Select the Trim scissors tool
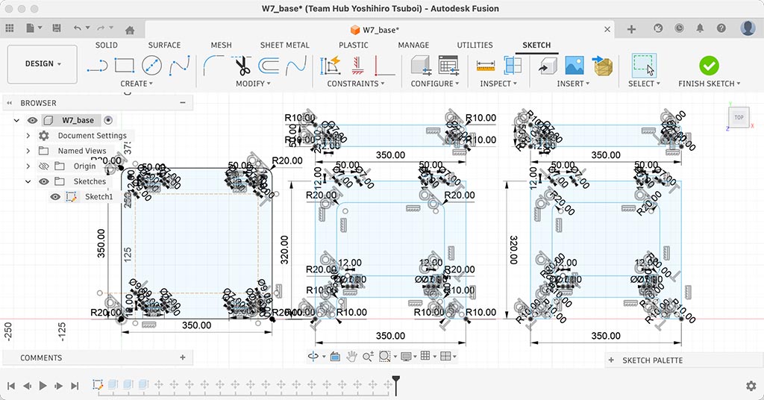 [x=242, y=65]
